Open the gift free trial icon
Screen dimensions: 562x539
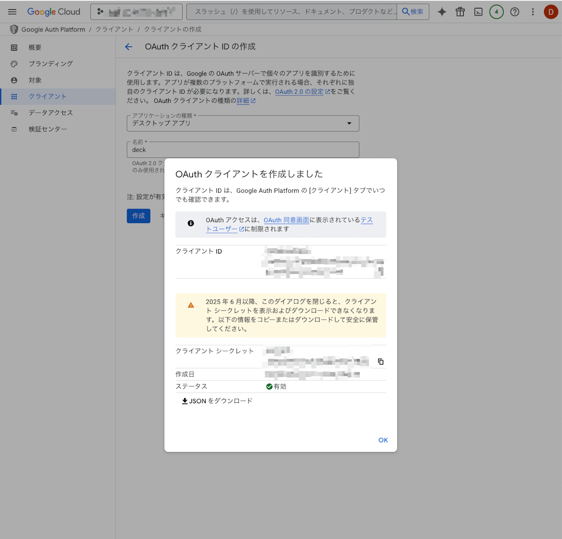pyautogui.click(x=460, y=12)
